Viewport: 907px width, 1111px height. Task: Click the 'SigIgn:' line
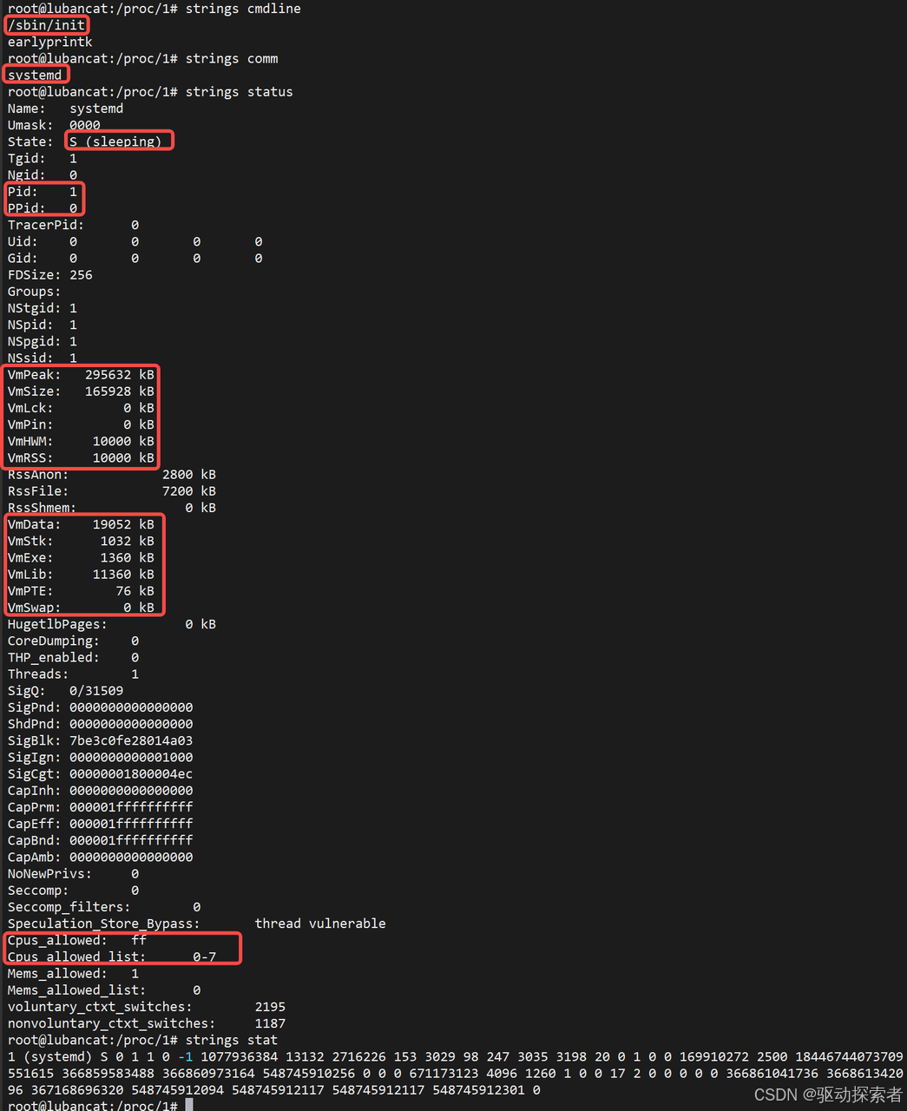point(101,757)
